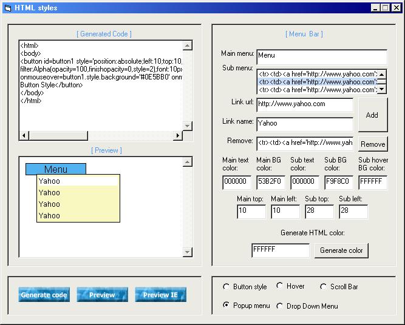Choose the Hover radio option
Image resolution: width=405 pixels, height=325 pixels.
click(x=280, y=286)
